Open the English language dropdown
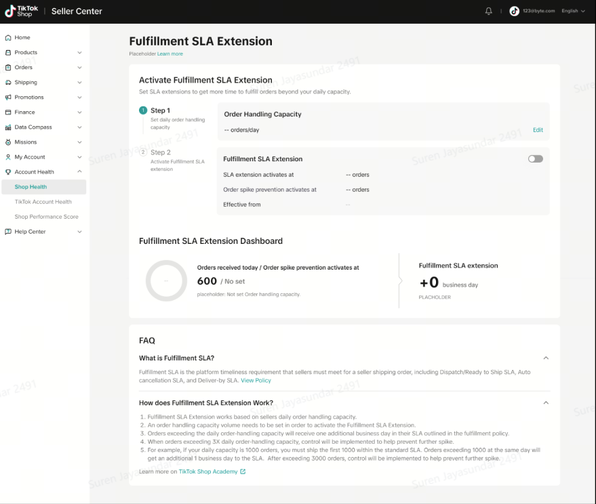Screen dimensions: 596x504 pyautogui.click(x=573, y=11)
